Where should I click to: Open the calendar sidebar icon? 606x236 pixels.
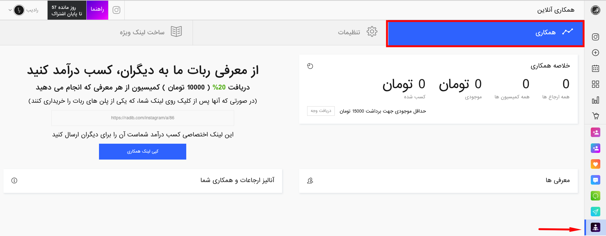click(x=596, y=68)
